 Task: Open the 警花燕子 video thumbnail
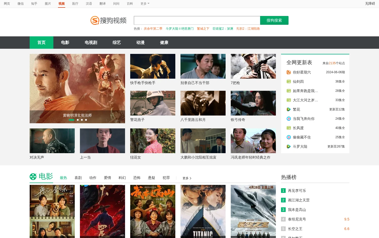coord(153,103)
